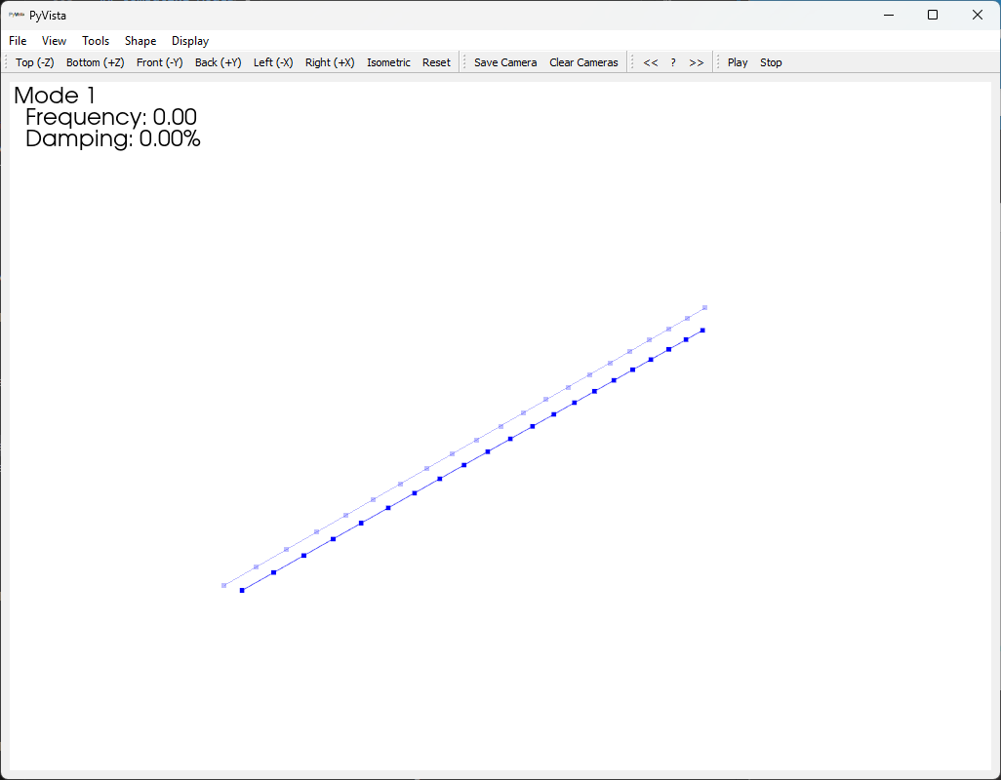
Task: Open the Shape menu
Action: (140, 41)
